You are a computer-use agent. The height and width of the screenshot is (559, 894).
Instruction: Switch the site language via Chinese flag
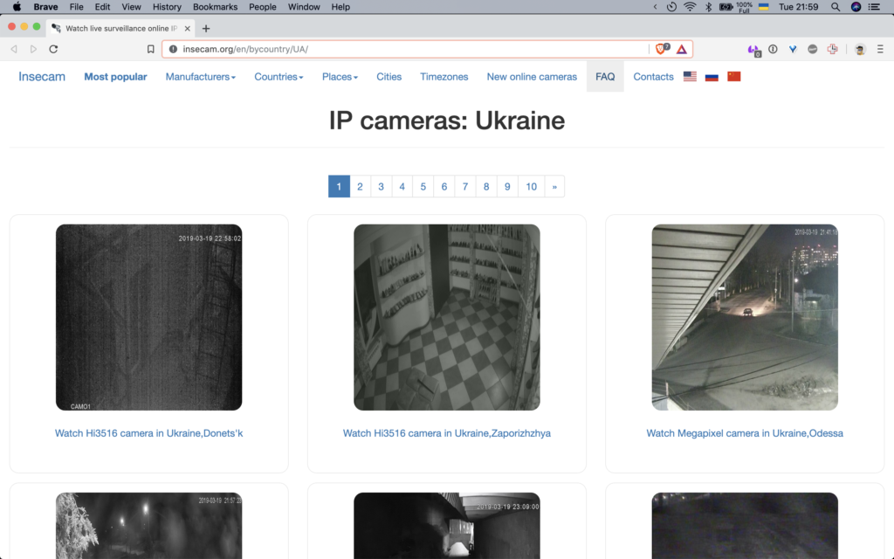point(733,77)
